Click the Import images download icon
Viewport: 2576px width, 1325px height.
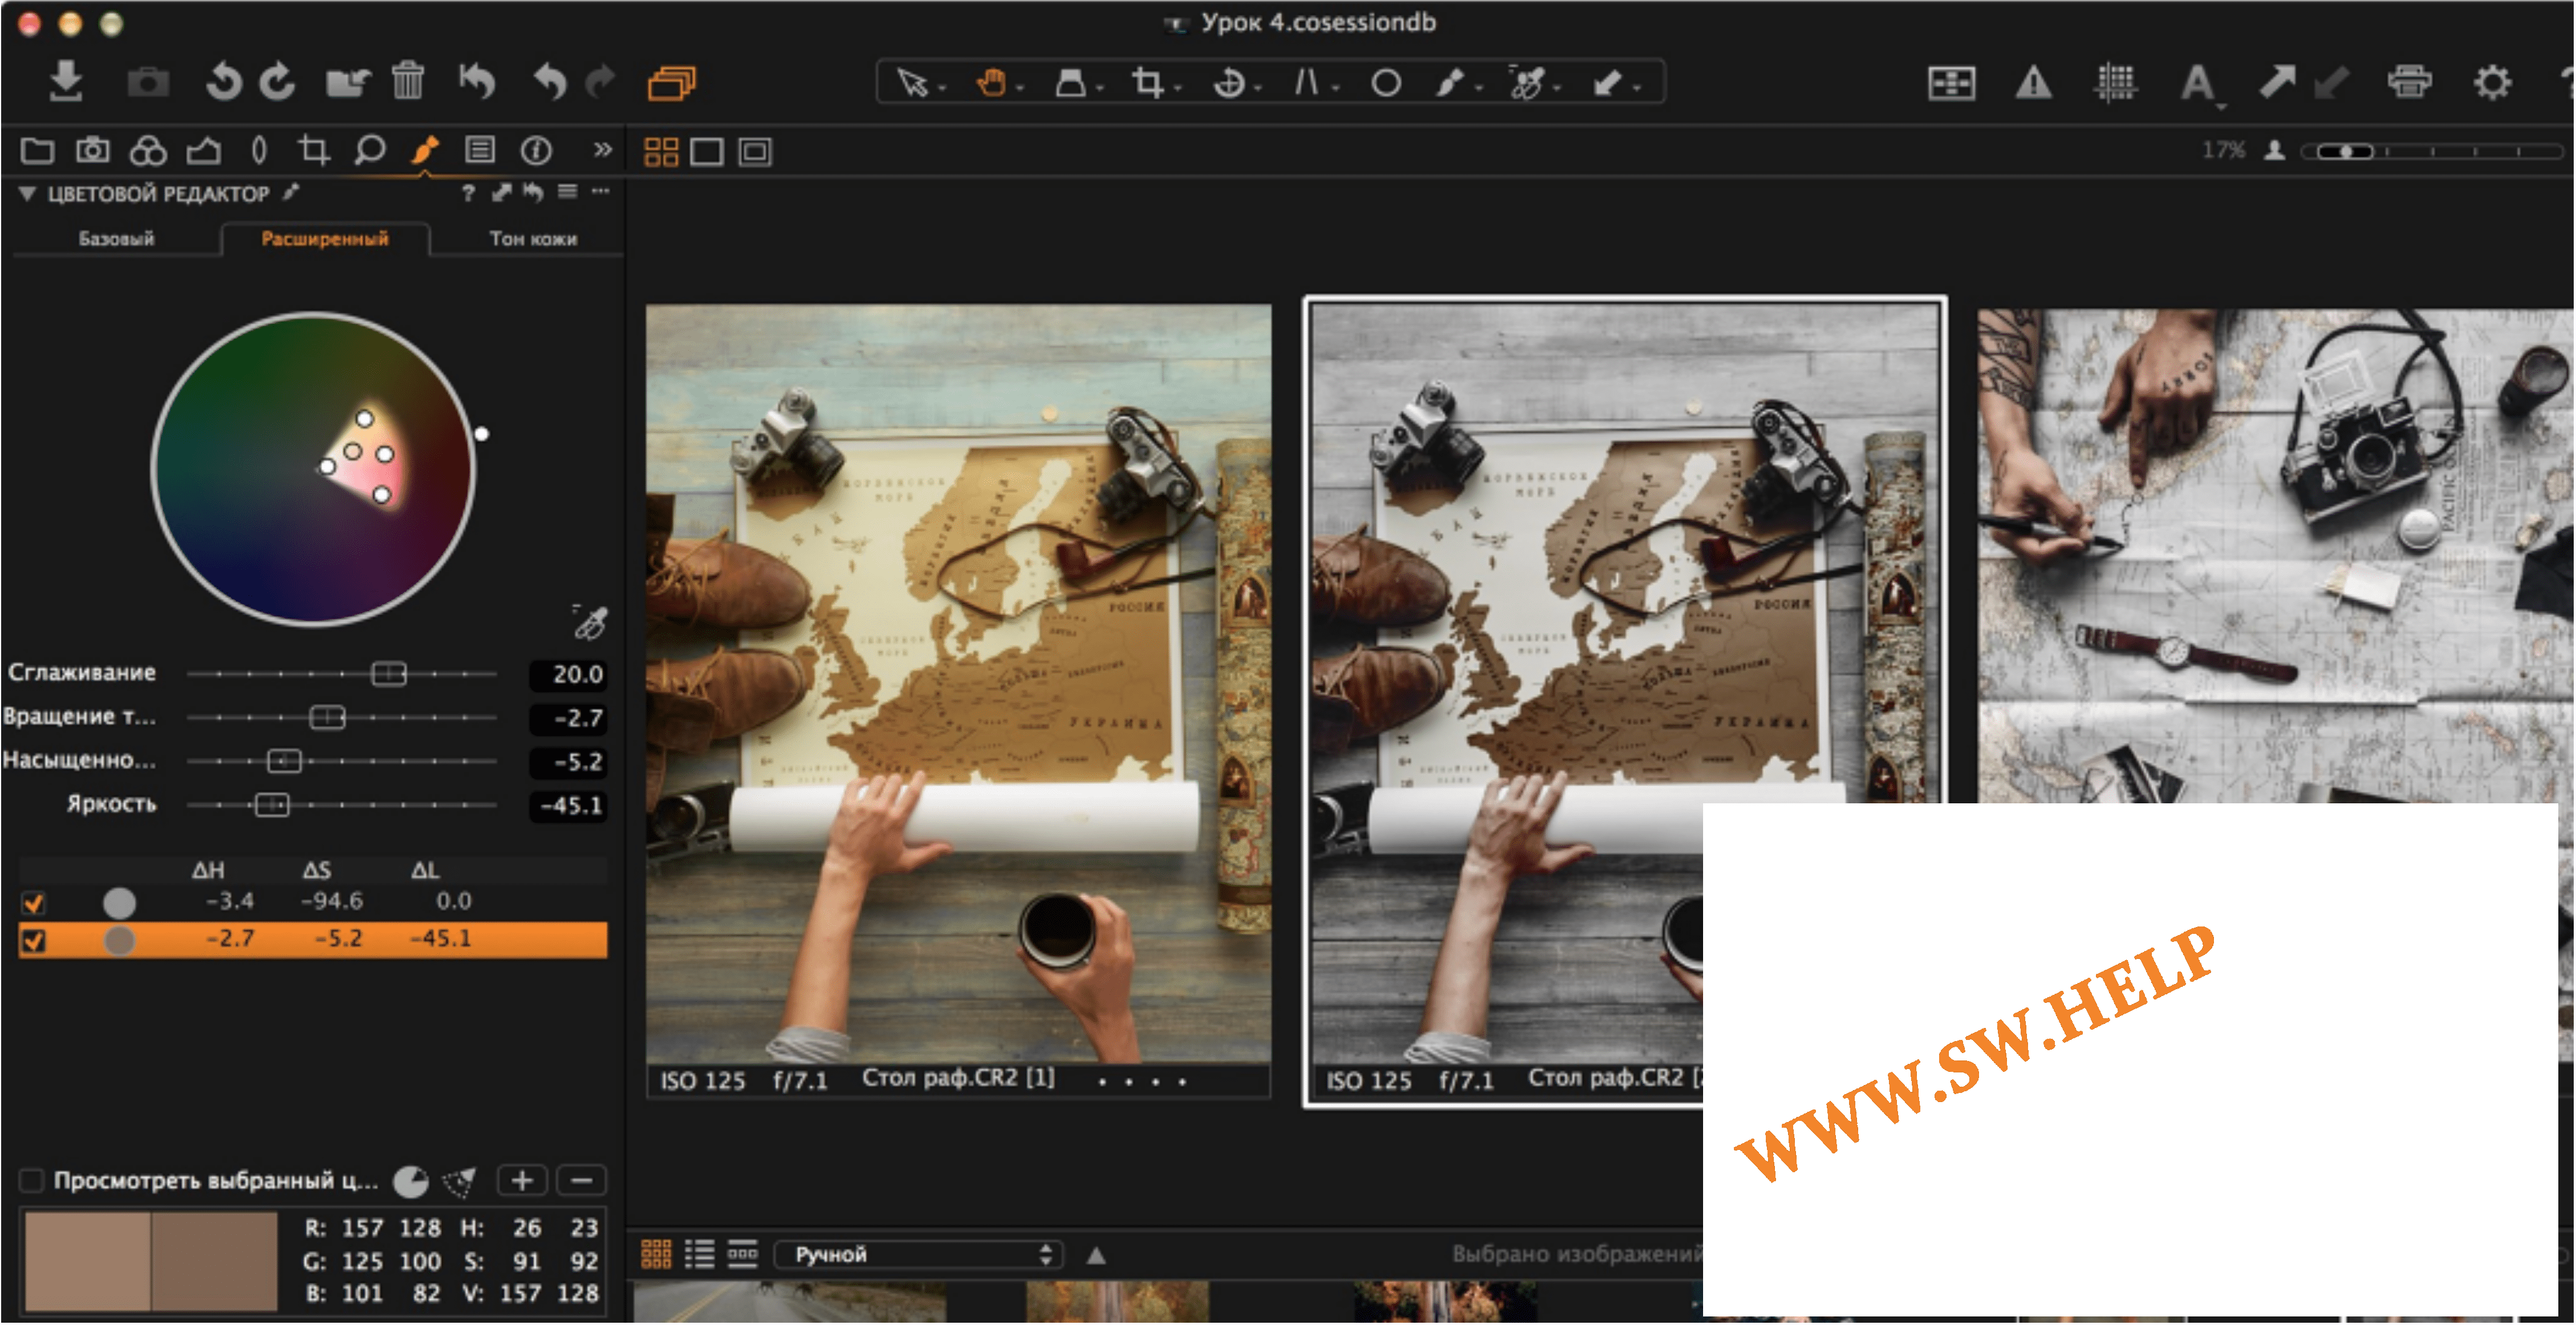point(66,81)
